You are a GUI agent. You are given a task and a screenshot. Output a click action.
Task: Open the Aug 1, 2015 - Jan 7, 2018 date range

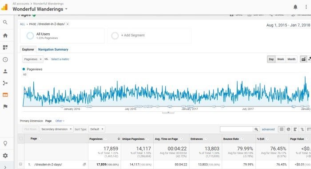tap(288, 25)
